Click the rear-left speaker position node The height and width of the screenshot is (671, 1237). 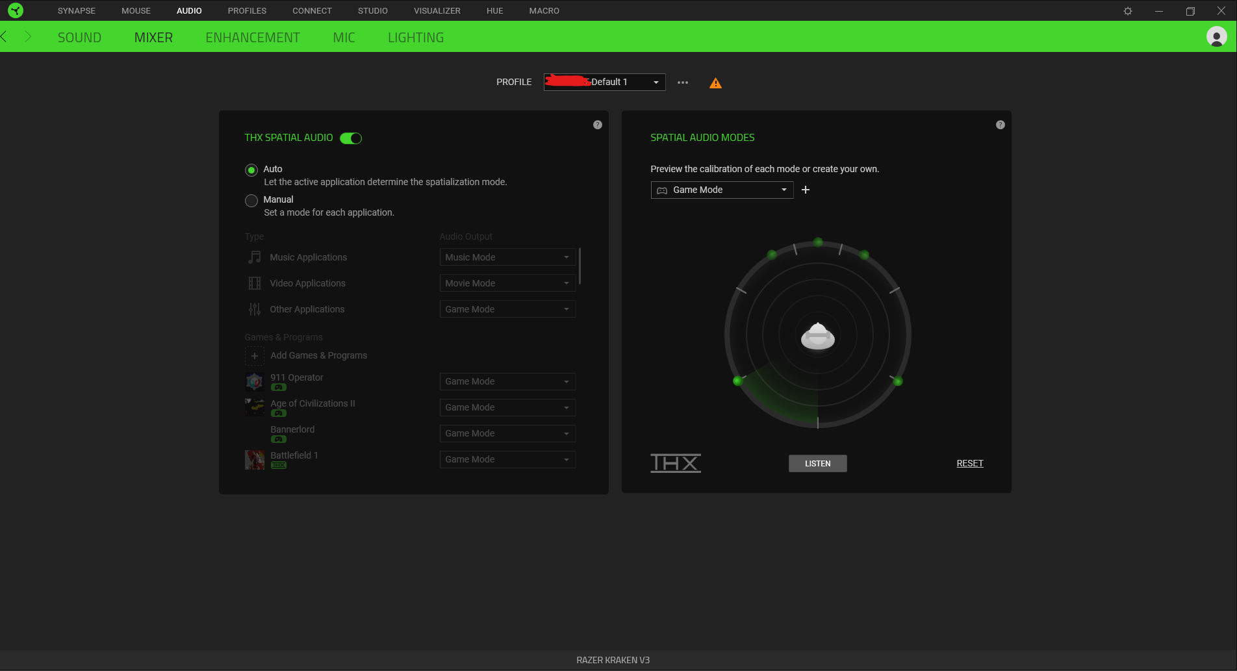pos(737,381)
